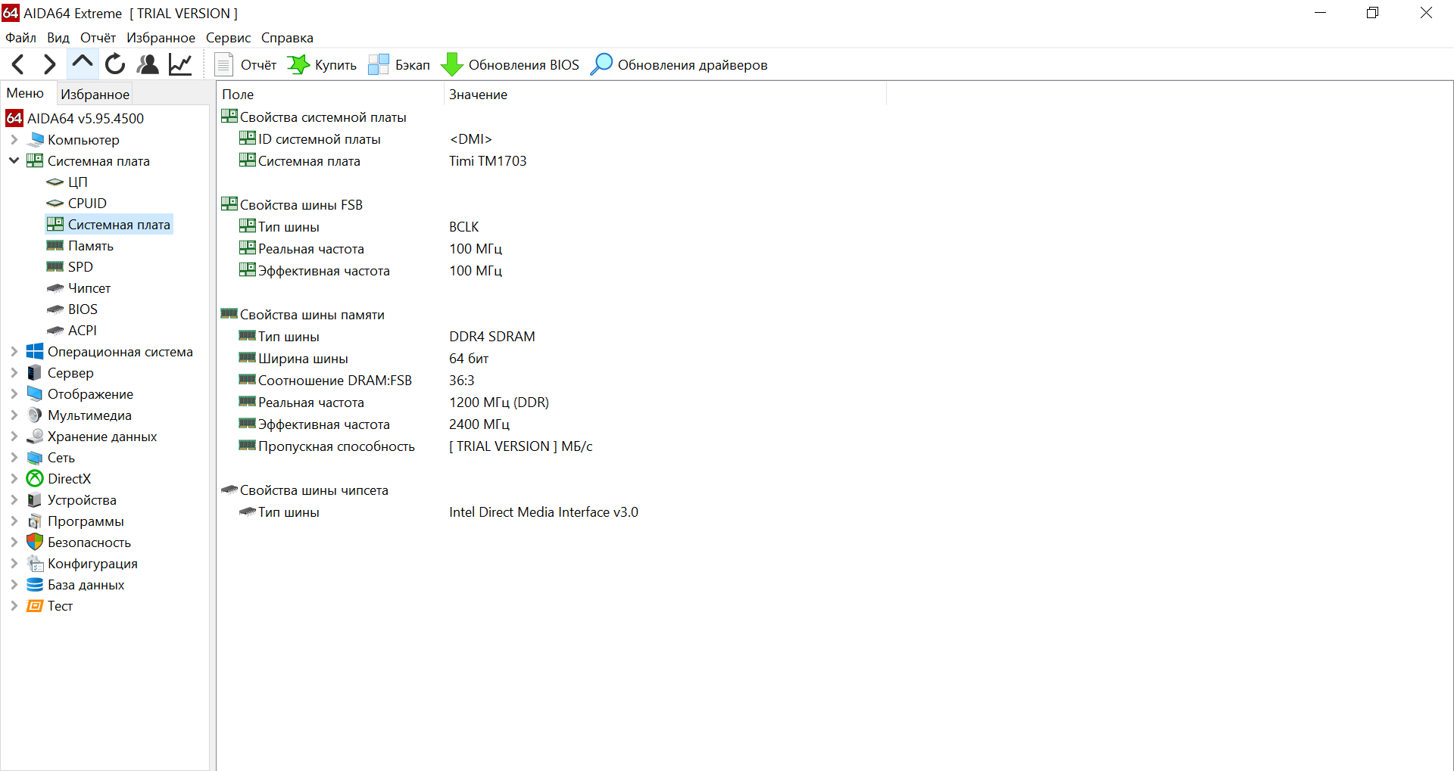Select the ACPI tree item
Viewport: 1454px width, 771px height.
(x=83, y=330)
